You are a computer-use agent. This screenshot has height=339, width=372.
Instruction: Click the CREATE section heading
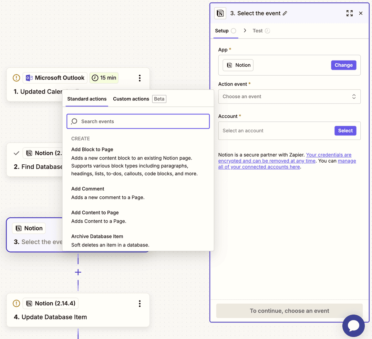[x=80, y=139]
